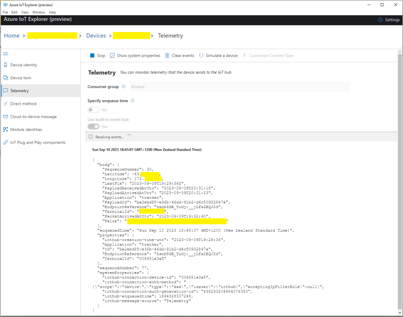Toggle the Specify enqueue time switch

(93, 110)
